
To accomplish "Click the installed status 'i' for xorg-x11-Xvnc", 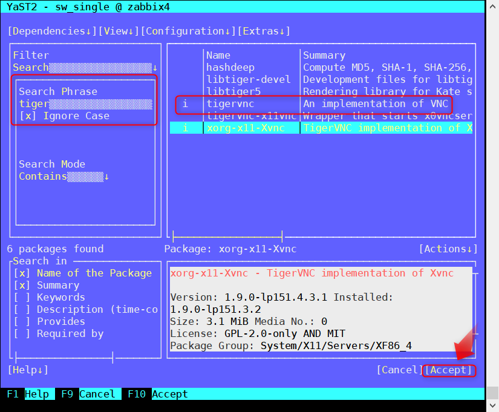I will tap(185, 128).
